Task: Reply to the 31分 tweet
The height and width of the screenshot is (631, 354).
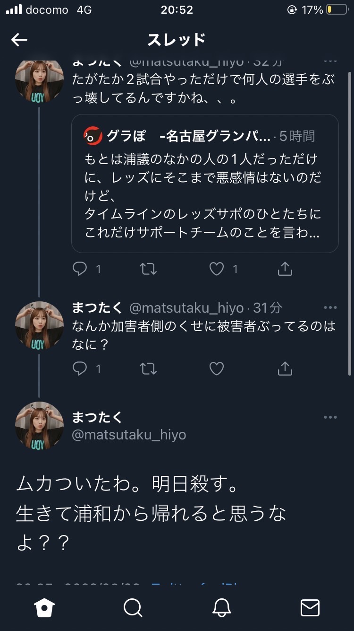Action: [x=80, y=368]
